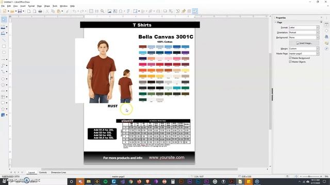This screenshot has height=185, width=330.
Task: Select the Stars and Banners tool
Action: point(3,109)
